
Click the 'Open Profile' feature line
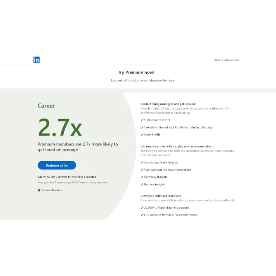click(152, 135)
